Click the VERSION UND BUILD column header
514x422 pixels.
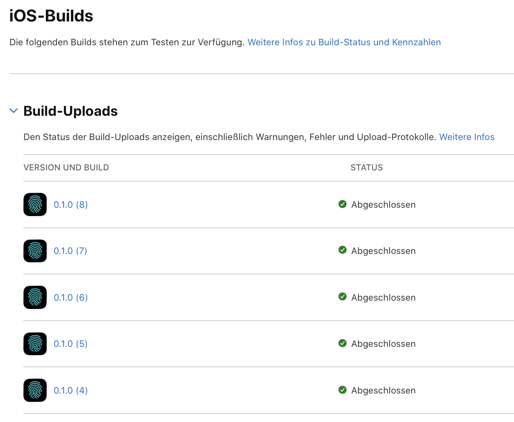66,167
